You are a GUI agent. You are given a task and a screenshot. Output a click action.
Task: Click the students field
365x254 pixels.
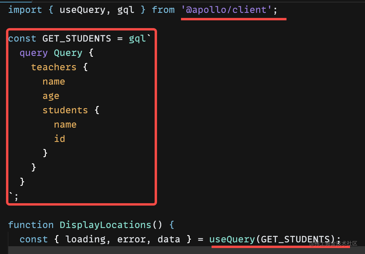[x=65, y=110]
